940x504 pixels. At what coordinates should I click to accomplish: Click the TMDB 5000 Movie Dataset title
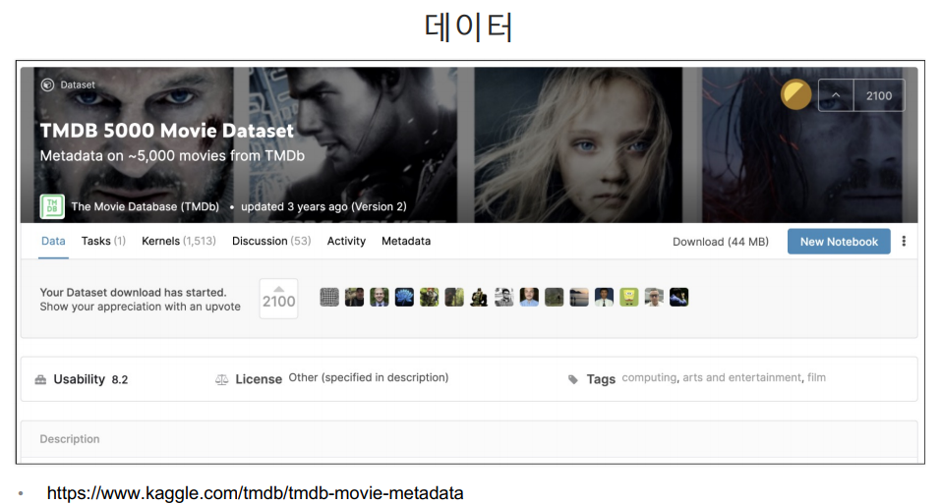tap(166, 131)
